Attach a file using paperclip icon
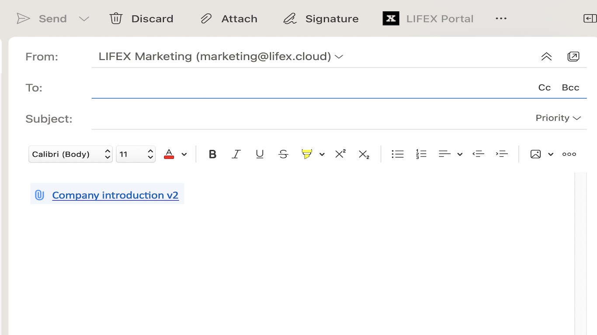 point(206,19)
